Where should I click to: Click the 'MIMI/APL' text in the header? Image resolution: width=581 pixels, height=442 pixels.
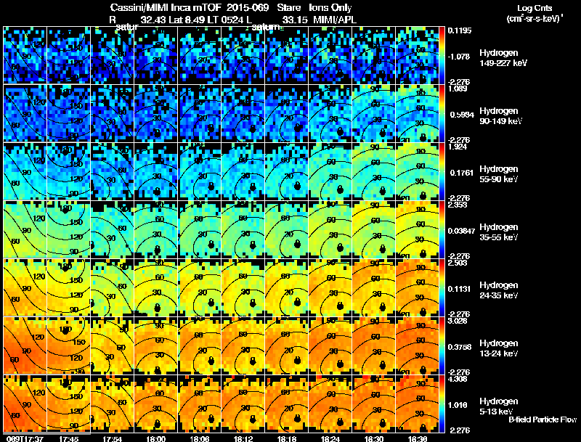(335, 20)
